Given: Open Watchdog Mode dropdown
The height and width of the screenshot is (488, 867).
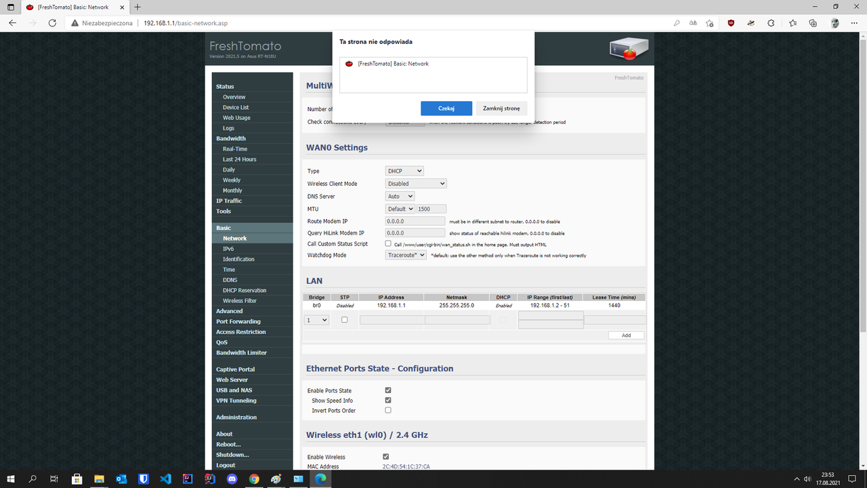Looking at the screenshot, I should tap(406, 255).
